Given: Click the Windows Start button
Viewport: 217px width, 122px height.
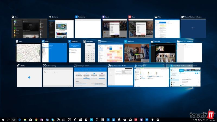Looking at the screenshot, I should [3, 120].
